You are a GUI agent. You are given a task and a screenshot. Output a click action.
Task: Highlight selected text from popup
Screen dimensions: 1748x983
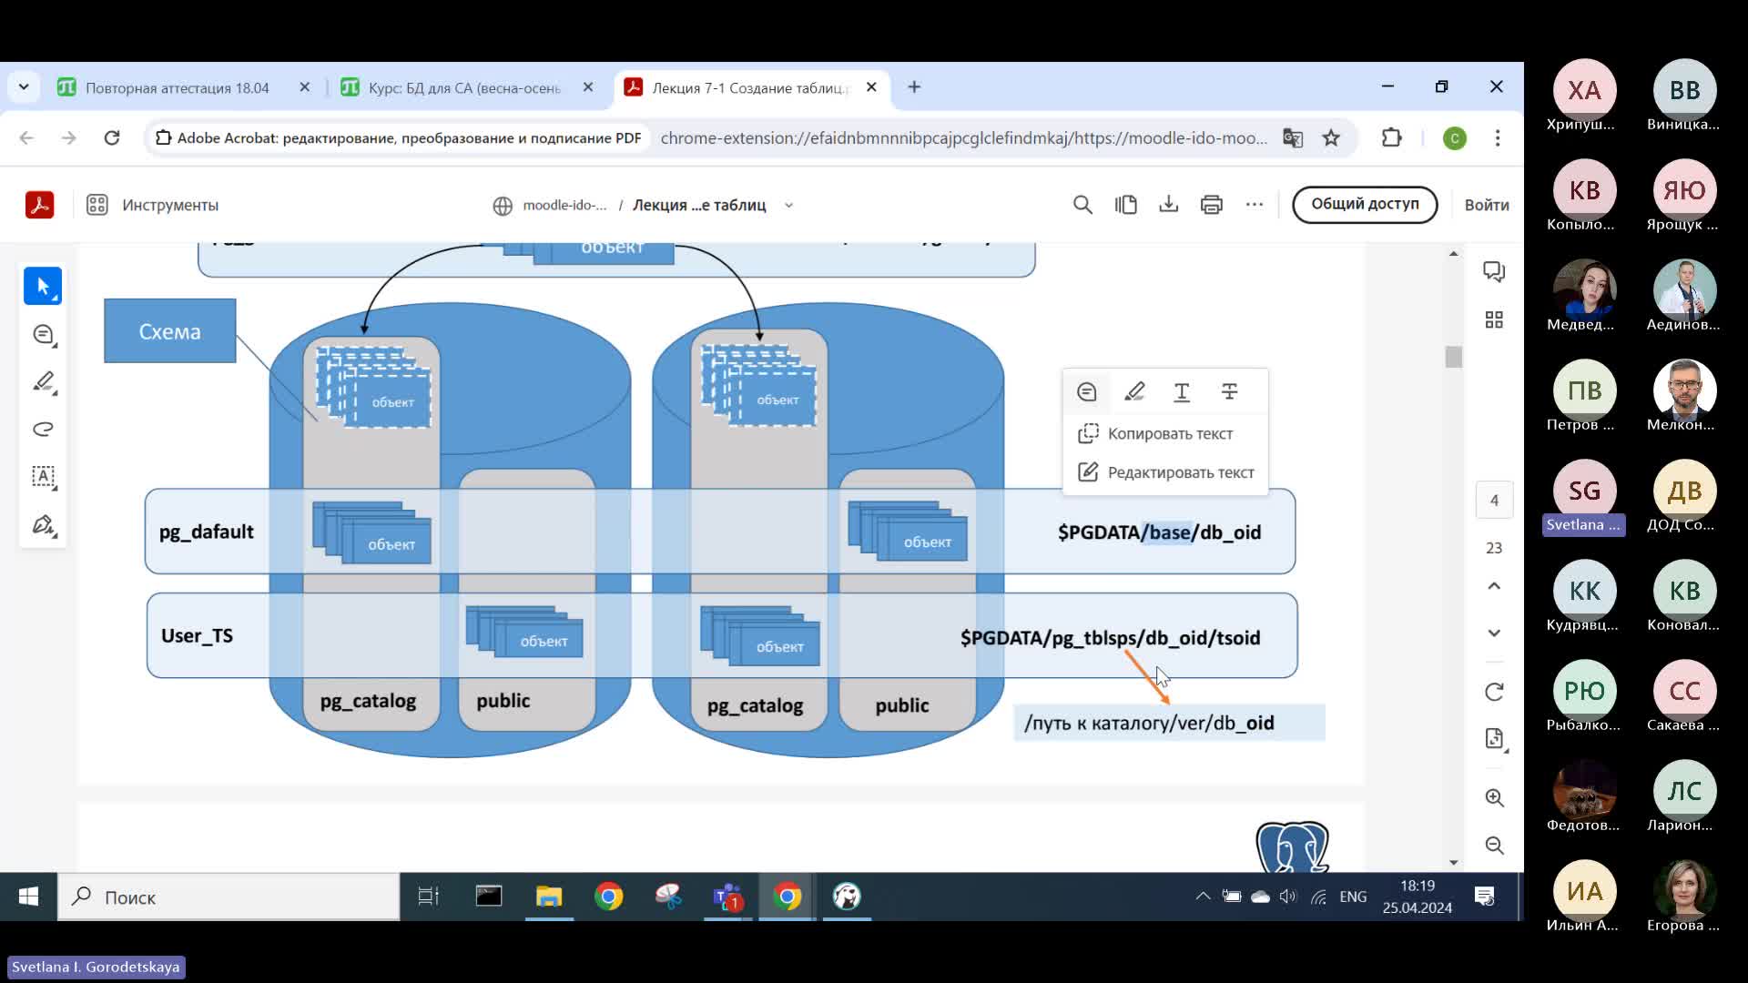1134,392
